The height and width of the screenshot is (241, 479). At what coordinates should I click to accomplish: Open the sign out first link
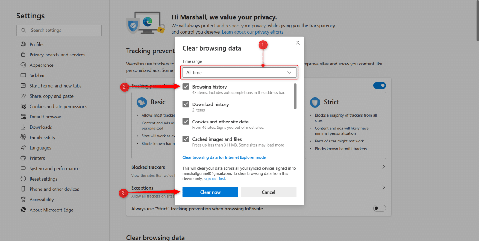215,179
